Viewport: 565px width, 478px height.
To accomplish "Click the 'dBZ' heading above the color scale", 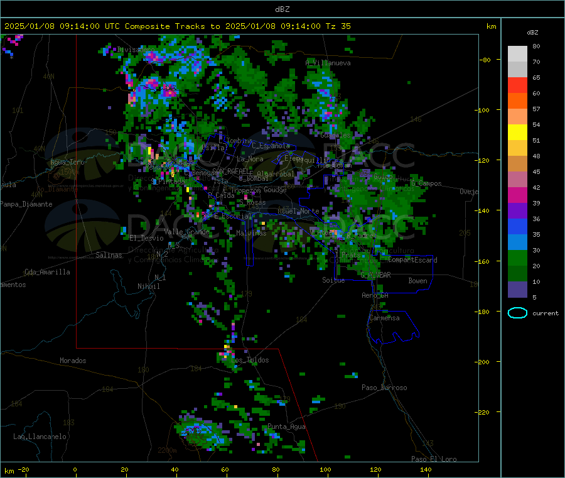I will click(532, 33).
